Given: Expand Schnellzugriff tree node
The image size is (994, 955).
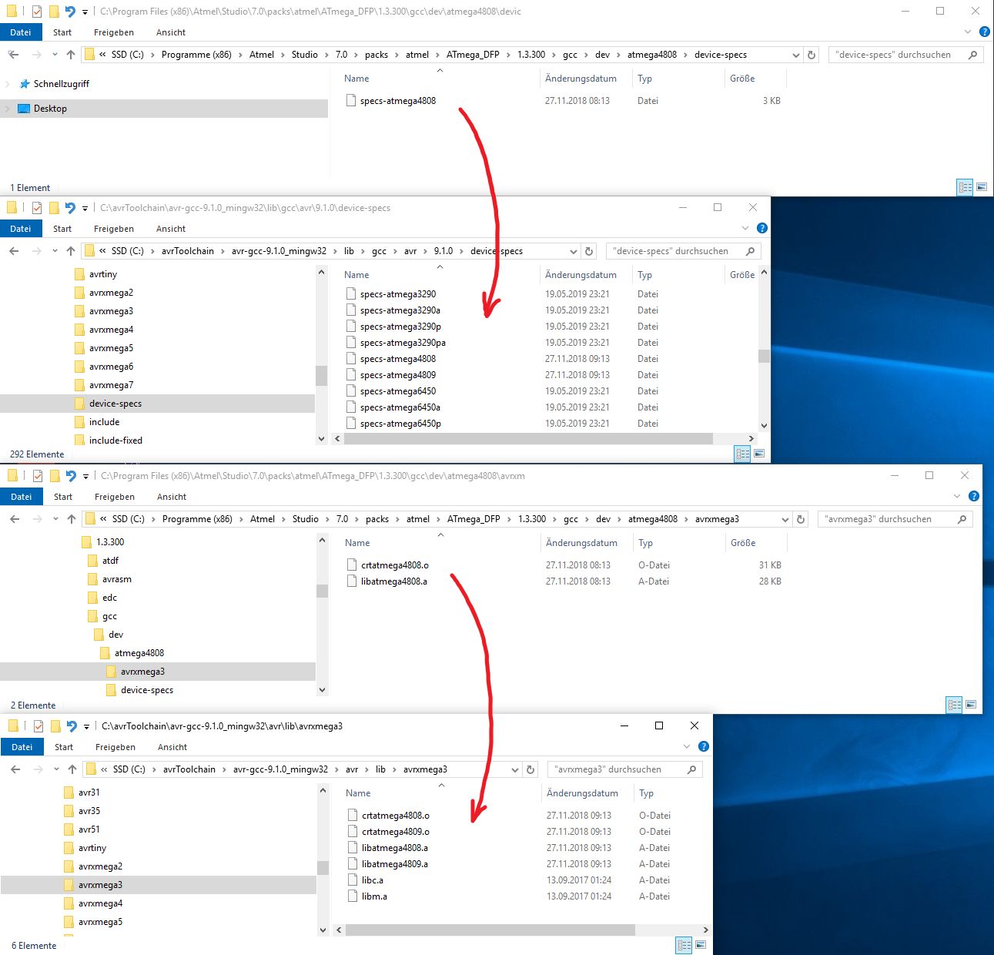Looking at the screenshot, I should pos(8,84).
